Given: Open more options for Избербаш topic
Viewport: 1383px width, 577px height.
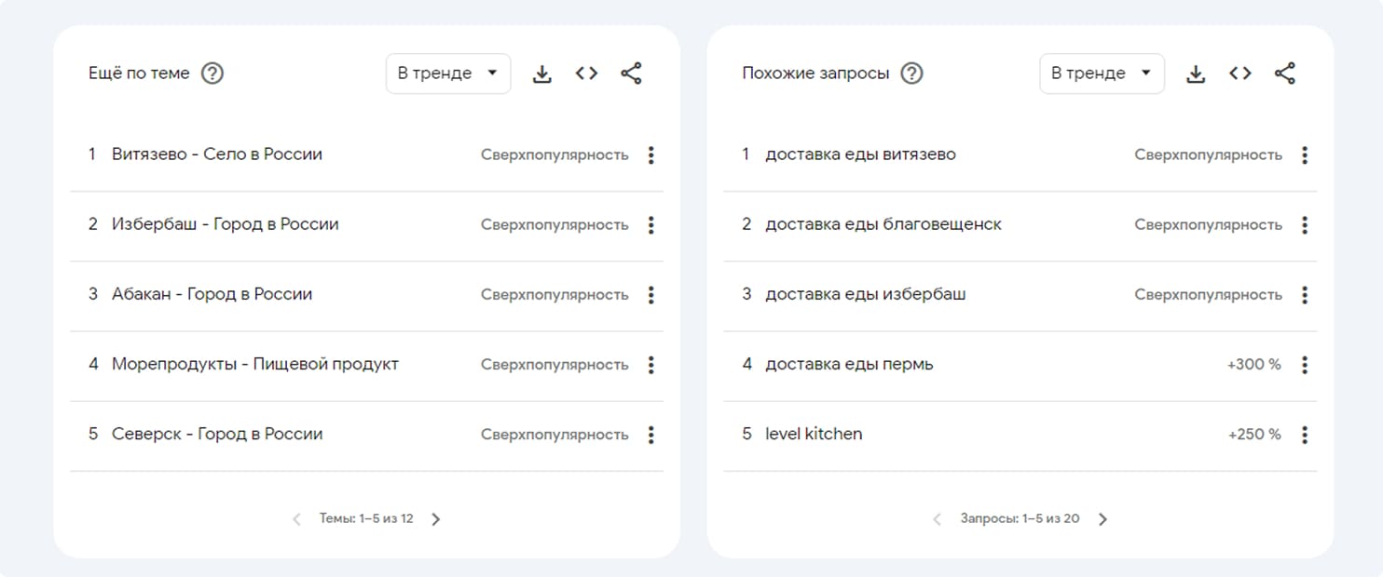Looking at the screenshot, I should (x=650, y=225).
